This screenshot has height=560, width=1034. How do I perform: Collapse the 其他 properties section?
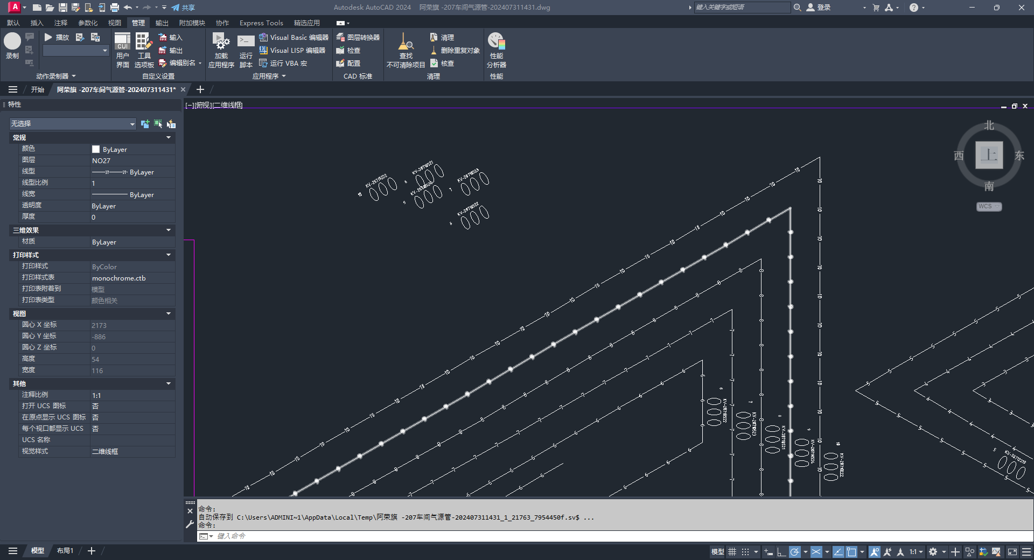tap(169, 384)
